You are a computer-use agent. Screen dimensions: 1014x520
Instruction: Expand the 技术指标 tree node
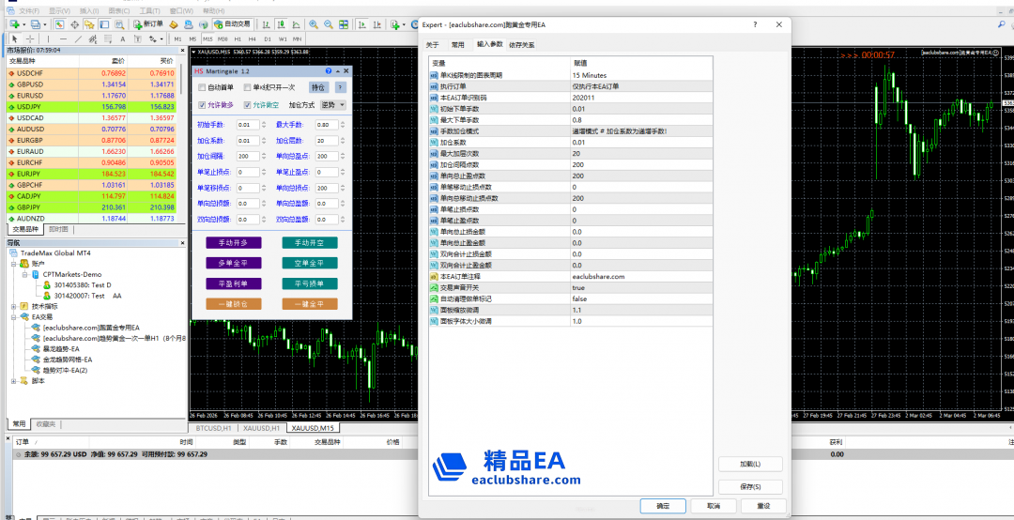13,306
